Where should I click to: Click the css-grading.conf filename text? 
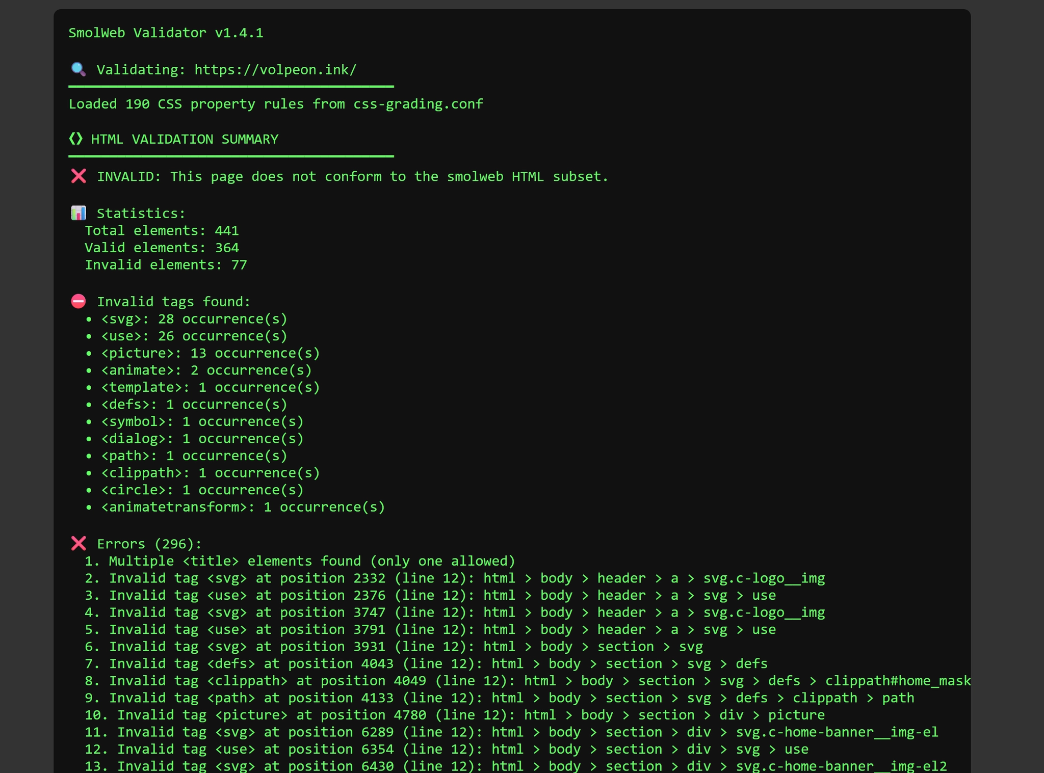coord(418,104)
